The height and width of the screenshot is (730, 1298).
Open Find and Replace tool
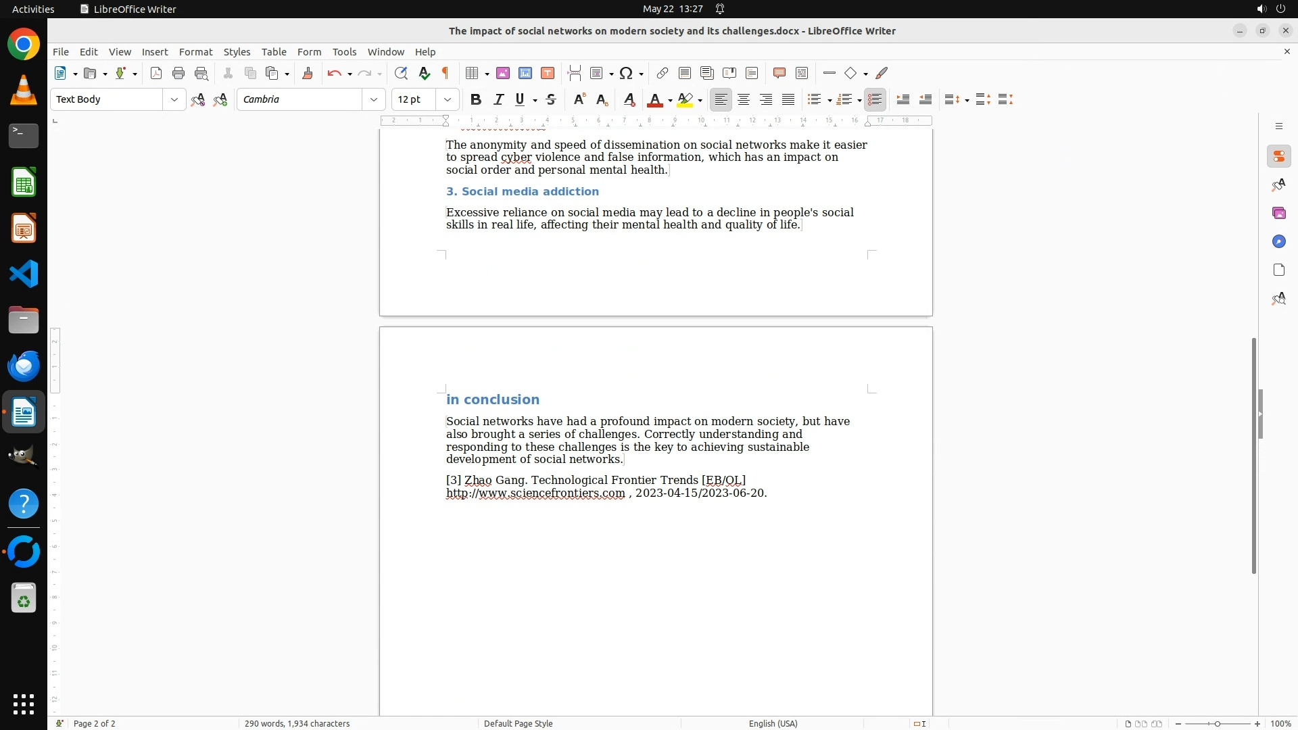[401, 74]
